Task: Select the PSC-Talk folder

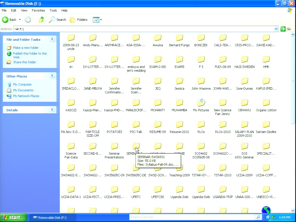Action: (x=136, y=127)
